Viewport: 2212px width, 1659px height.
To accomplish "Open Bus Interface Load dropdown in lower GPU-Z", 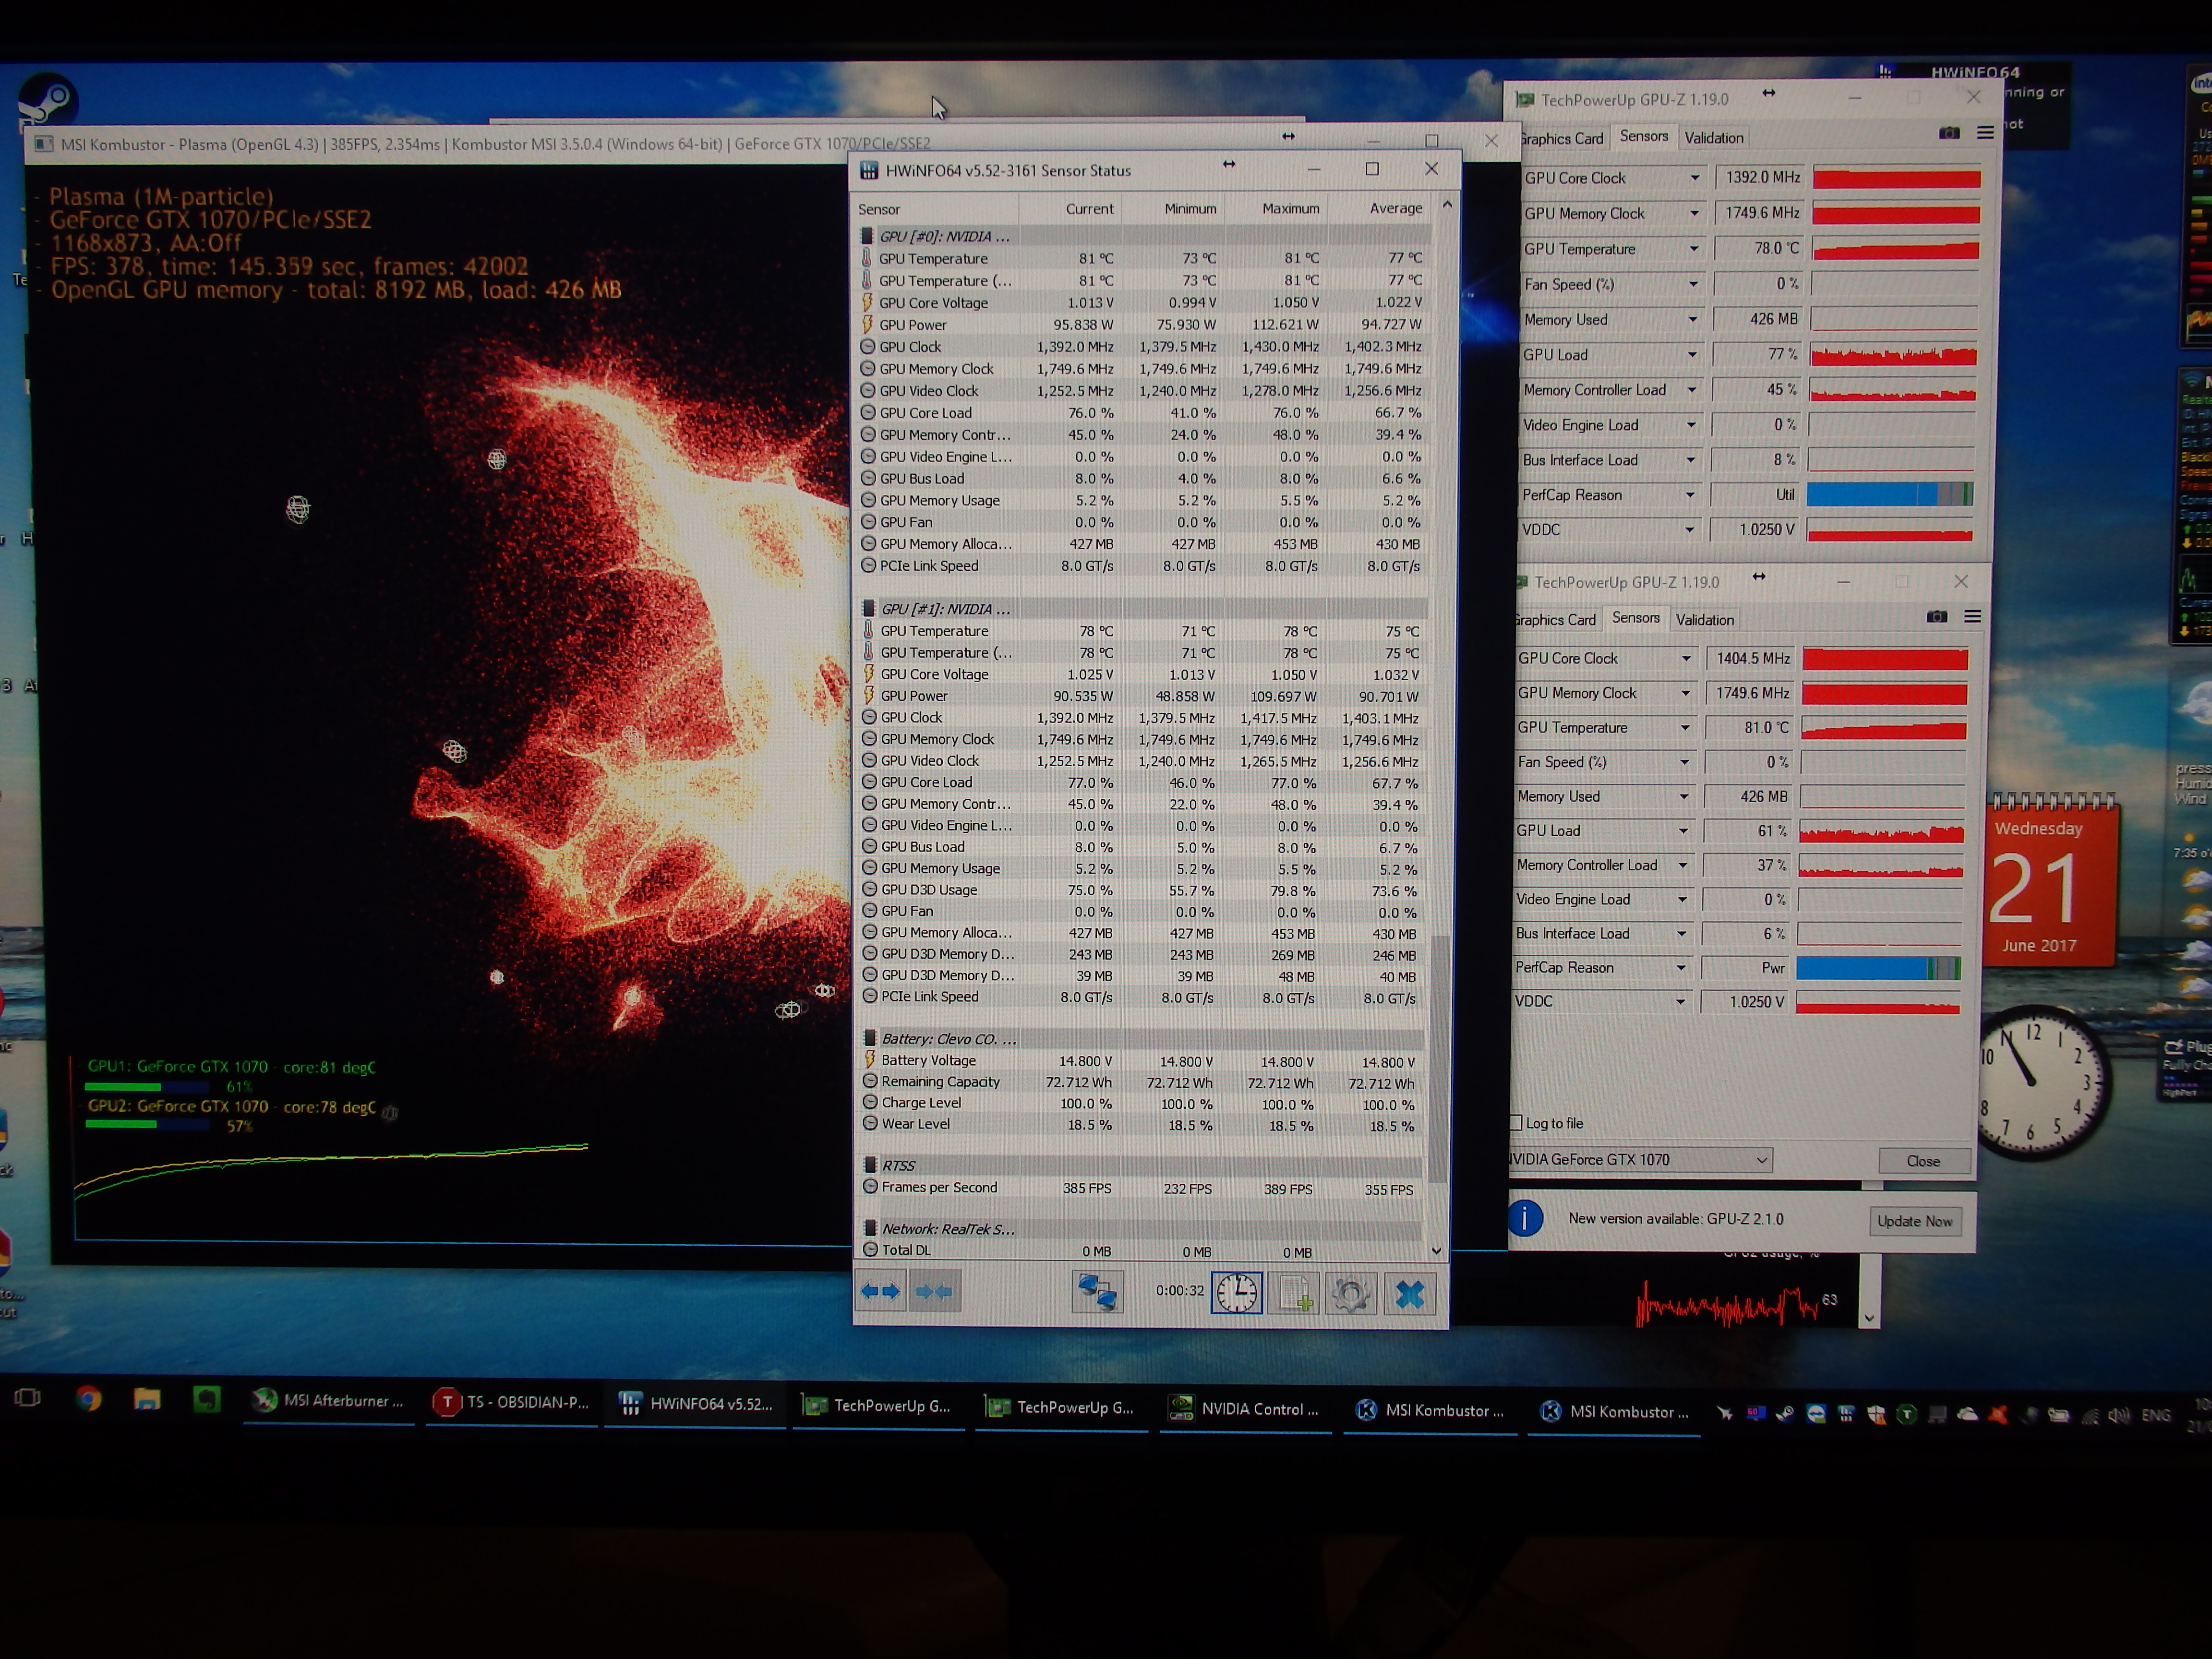I will [x=1682, y=934].
